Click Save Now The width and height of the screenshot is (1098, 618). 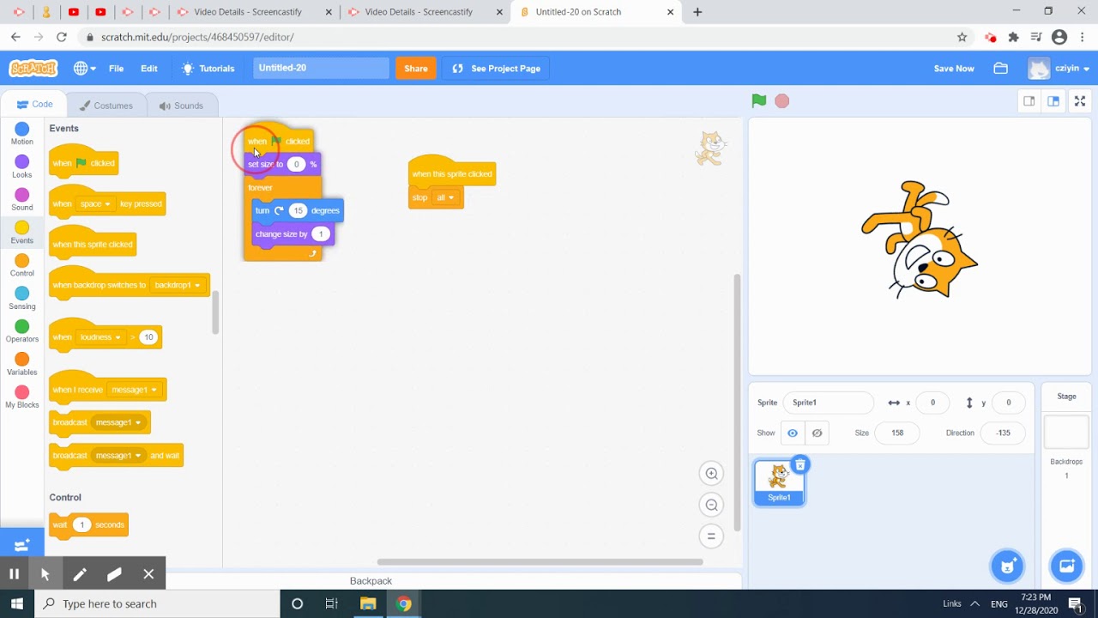click(x=954, y=68)
